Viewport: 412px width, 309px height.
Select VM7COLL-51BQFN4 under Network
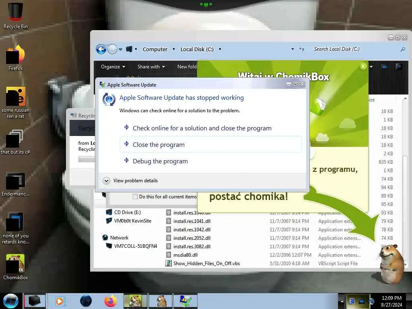point(131,246)
